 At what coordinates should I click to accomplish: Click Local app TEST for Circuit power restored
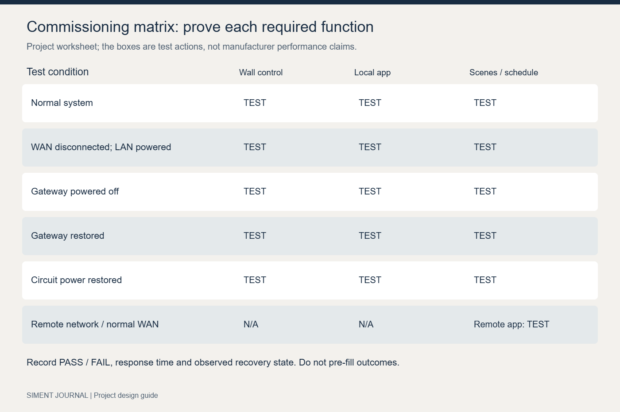(370, 280)
